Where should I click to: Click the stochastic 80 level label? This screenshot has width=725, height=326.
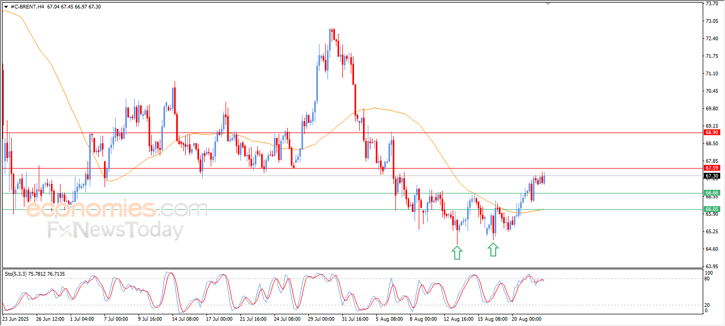point(708,278)
